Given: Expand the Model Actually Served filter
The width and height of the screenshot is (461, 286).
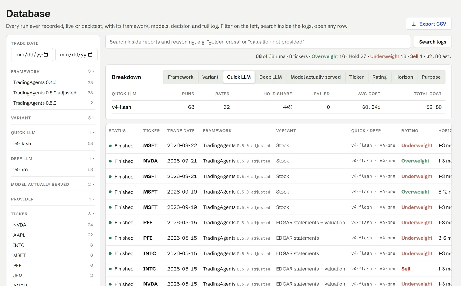Looking at the screenshot, I should pyautogui.click(x=53, y=184).
